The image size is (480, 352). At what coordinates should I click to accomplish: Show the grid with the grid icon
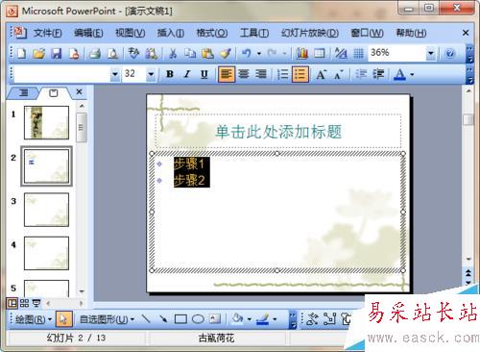[358, 53]
